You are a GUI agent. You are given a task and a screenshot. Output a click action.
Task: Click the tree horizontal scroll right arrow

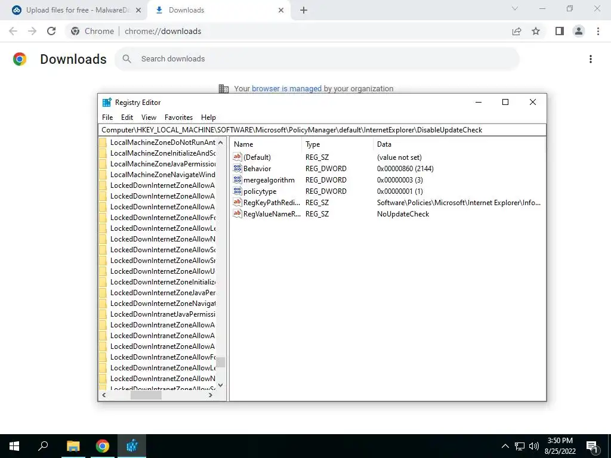tap(211, 395)
